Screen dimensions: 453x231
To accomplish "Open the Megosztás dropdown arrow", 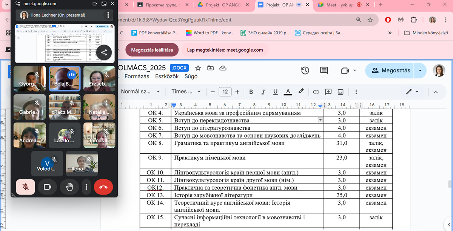I will tap(420, 70).
